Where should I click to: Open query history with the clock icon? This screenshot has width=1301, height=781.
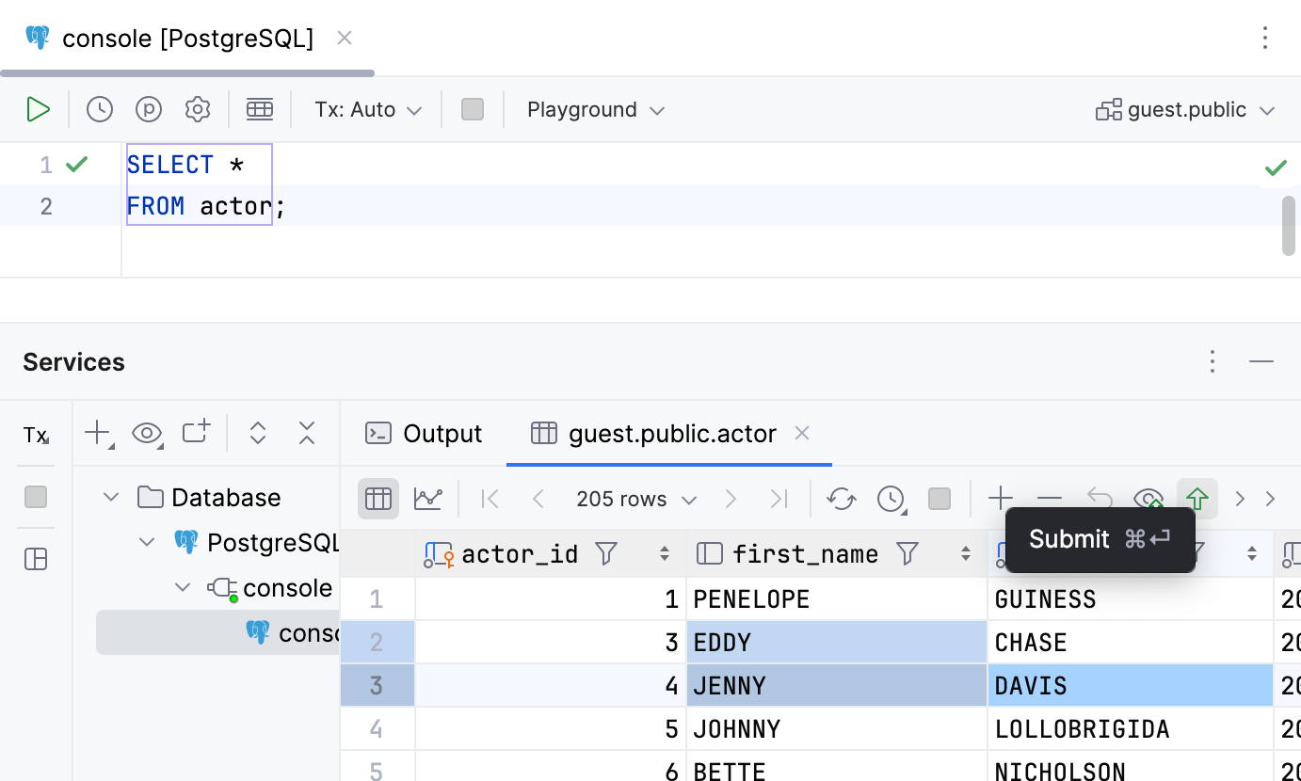point(100,109)
